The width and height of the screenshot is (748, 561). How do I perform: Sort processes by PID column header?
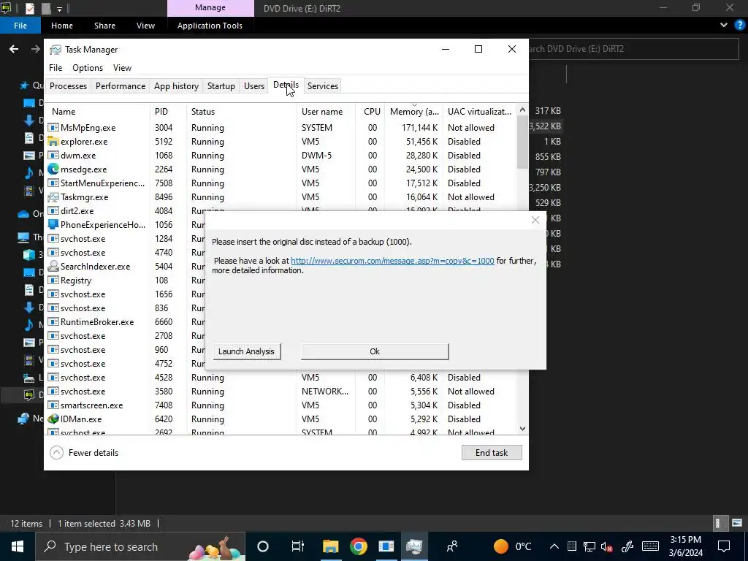168,112
